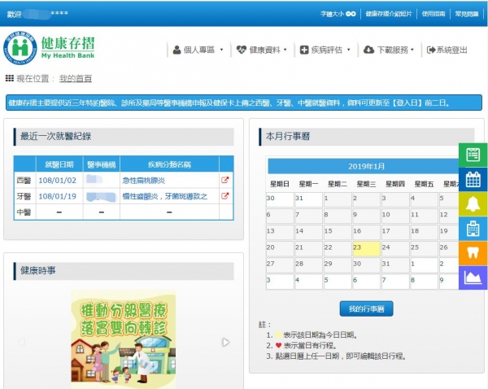
Task: Advance health news carousel with right arrow
Action: (x=226, y=342)
